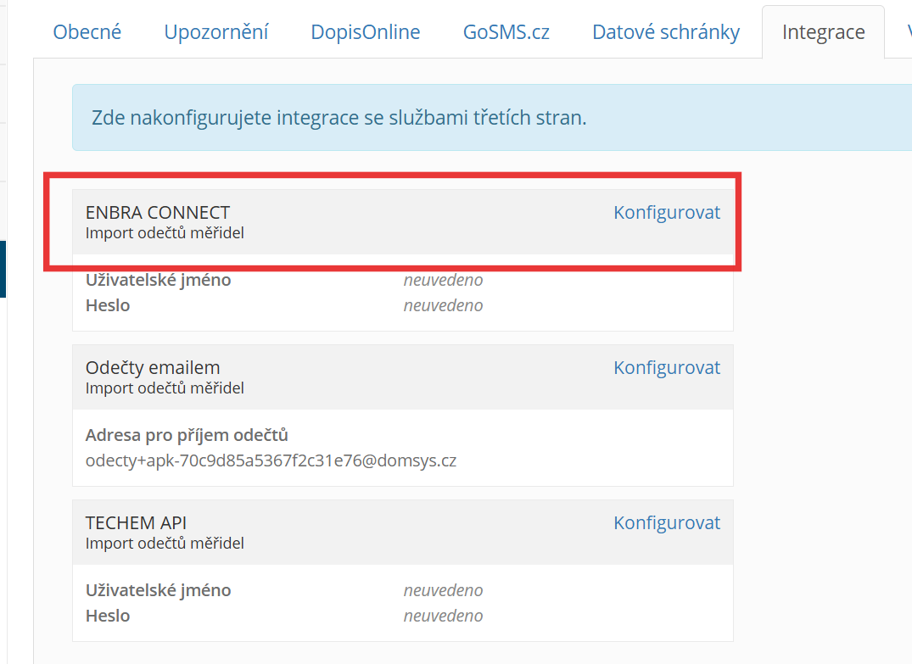
Task: Click TECHEM Uživatelské jméno neuvedeno value
Action: point(443,590)
